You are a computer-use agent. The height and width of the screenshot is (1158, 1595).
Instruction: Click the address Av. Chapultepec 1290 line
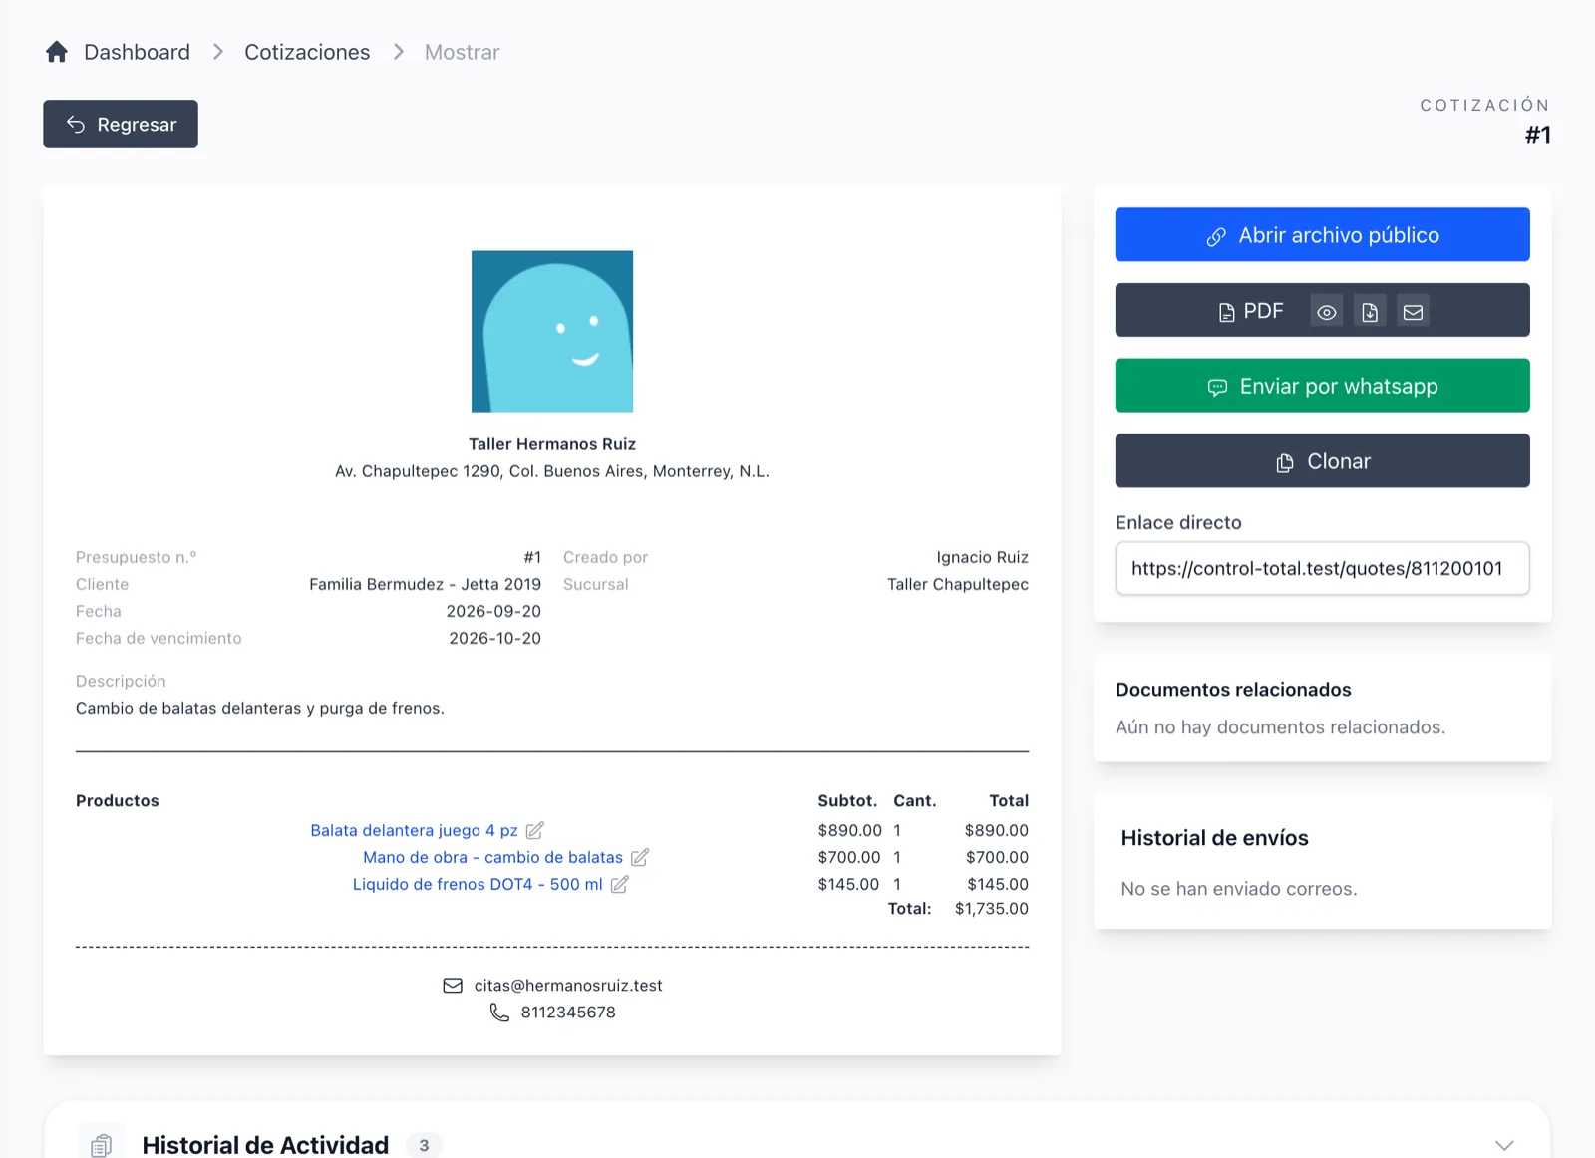pyautogui.click(x=552, y=471)
